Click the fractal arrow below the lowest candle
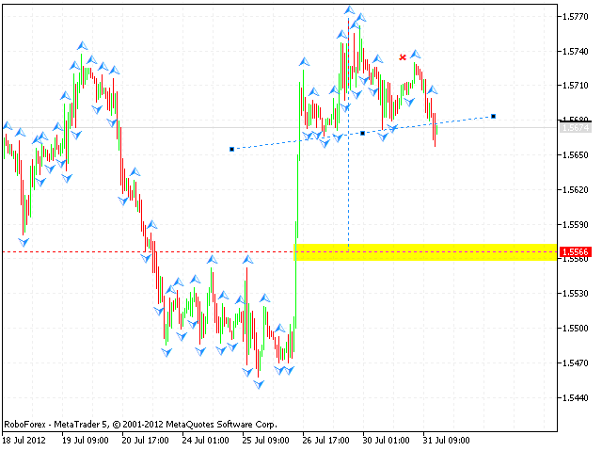 pyautogui.click(x=259, y=384)
